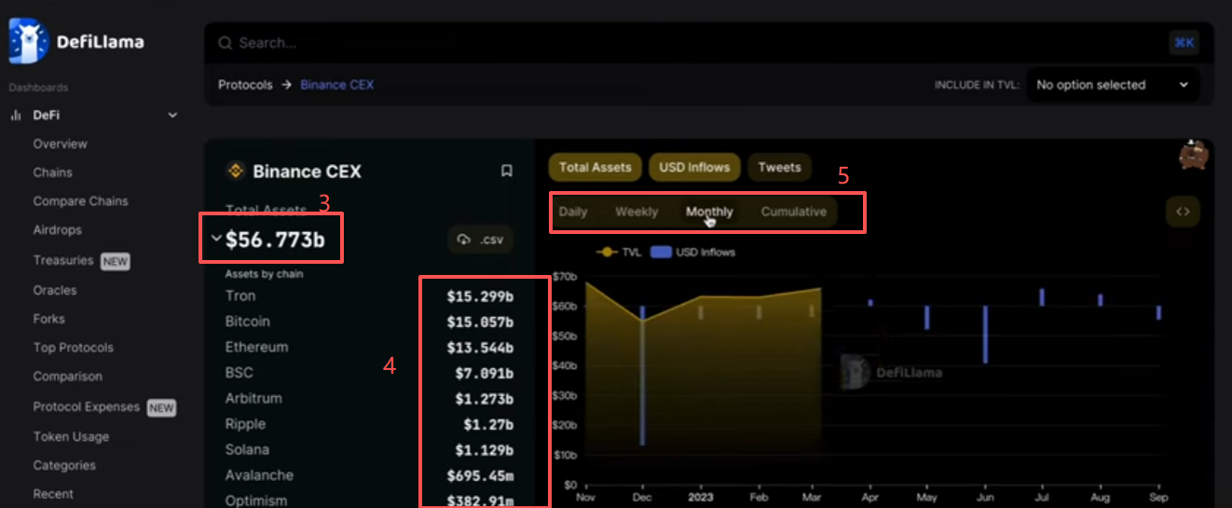Select the Daily interval

tap(573, 212)
